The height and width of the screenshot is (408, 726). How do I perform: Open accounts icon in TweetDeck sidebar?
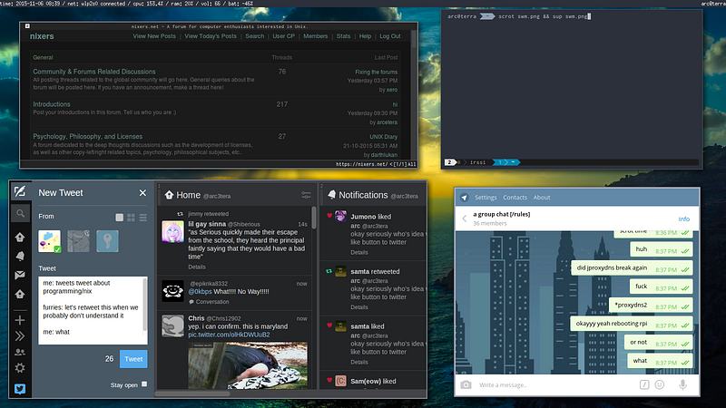tap(20, 352)
